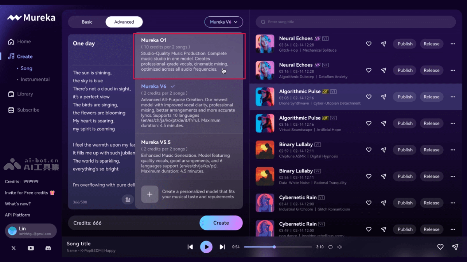Switch to the Advanced tab
Viewport: 467px width, 262px height.
124,22
